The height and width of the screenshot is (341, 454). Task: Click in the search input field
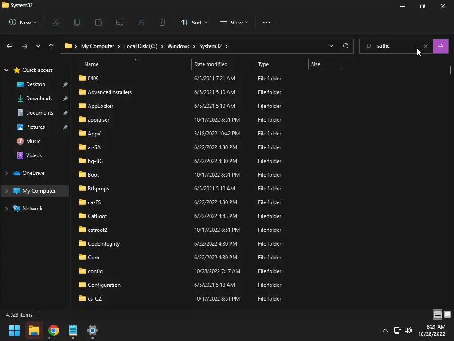click(395, 46)
